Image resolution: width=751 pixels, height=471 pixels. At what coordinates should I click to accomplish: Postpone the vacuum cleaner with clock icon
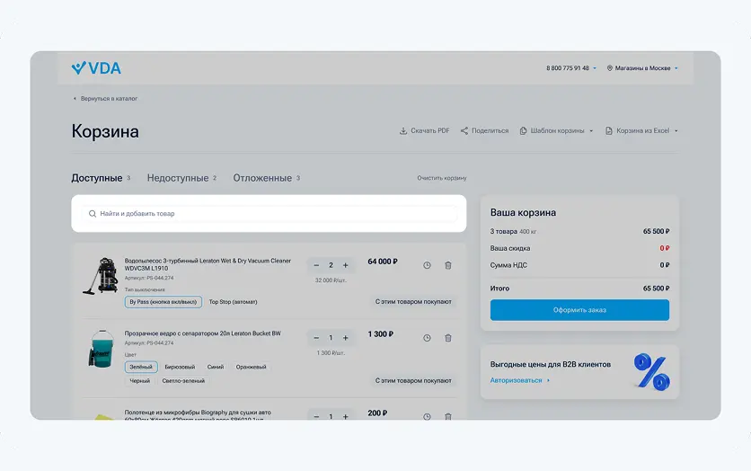427,265
